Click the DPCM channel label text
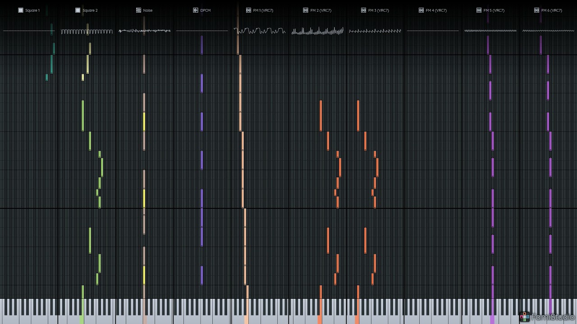The width and height of the screenshot is (577, 324). click(206, 10)
